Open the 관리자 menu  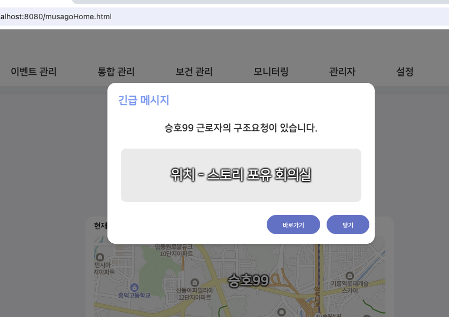tap(342, 72)
